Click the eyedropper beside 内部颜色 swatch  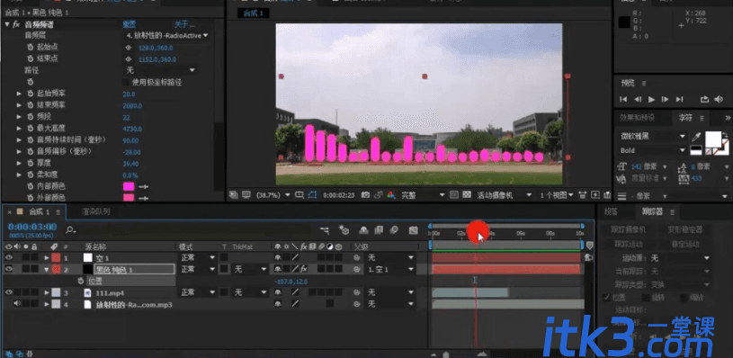143,187
